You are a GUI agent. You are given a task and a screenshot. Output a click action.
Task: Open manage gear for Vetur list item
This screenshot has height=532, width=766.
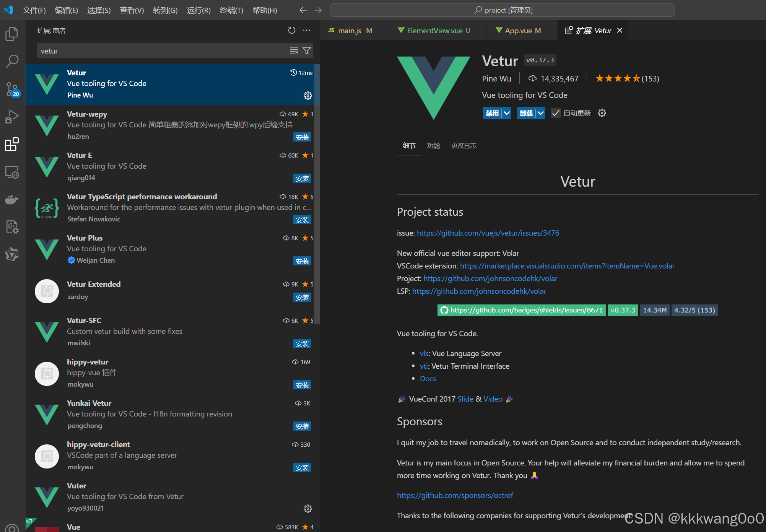(308, 96)
